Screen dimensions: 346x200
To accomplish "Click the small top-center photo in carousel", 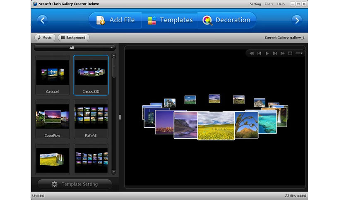I will [214, 99].
